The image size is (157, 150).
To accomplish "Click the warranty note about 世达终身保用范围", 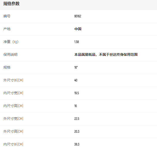I will click(x=106, y=55).
